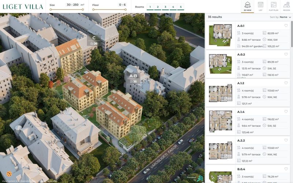Screen dimensions: 293x183
Task: Click the '0 - 6' floor range value
Action: (122, 5)
